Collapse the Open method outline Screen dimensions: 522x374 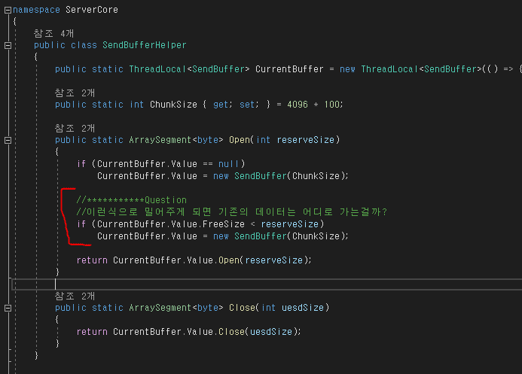coord(8,140)
